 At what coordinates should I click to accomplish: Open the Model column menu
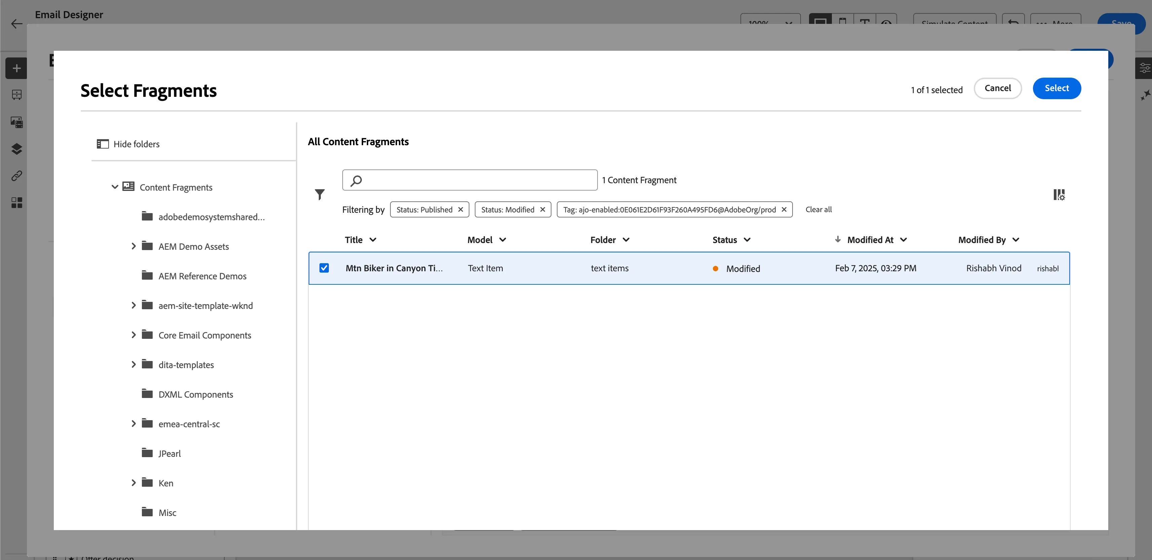pos(503,240)
